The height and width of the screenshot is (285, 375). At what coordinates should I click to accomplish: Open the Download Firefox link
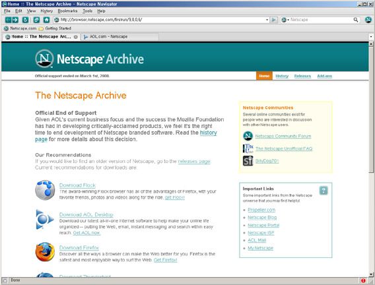[79, 248]
